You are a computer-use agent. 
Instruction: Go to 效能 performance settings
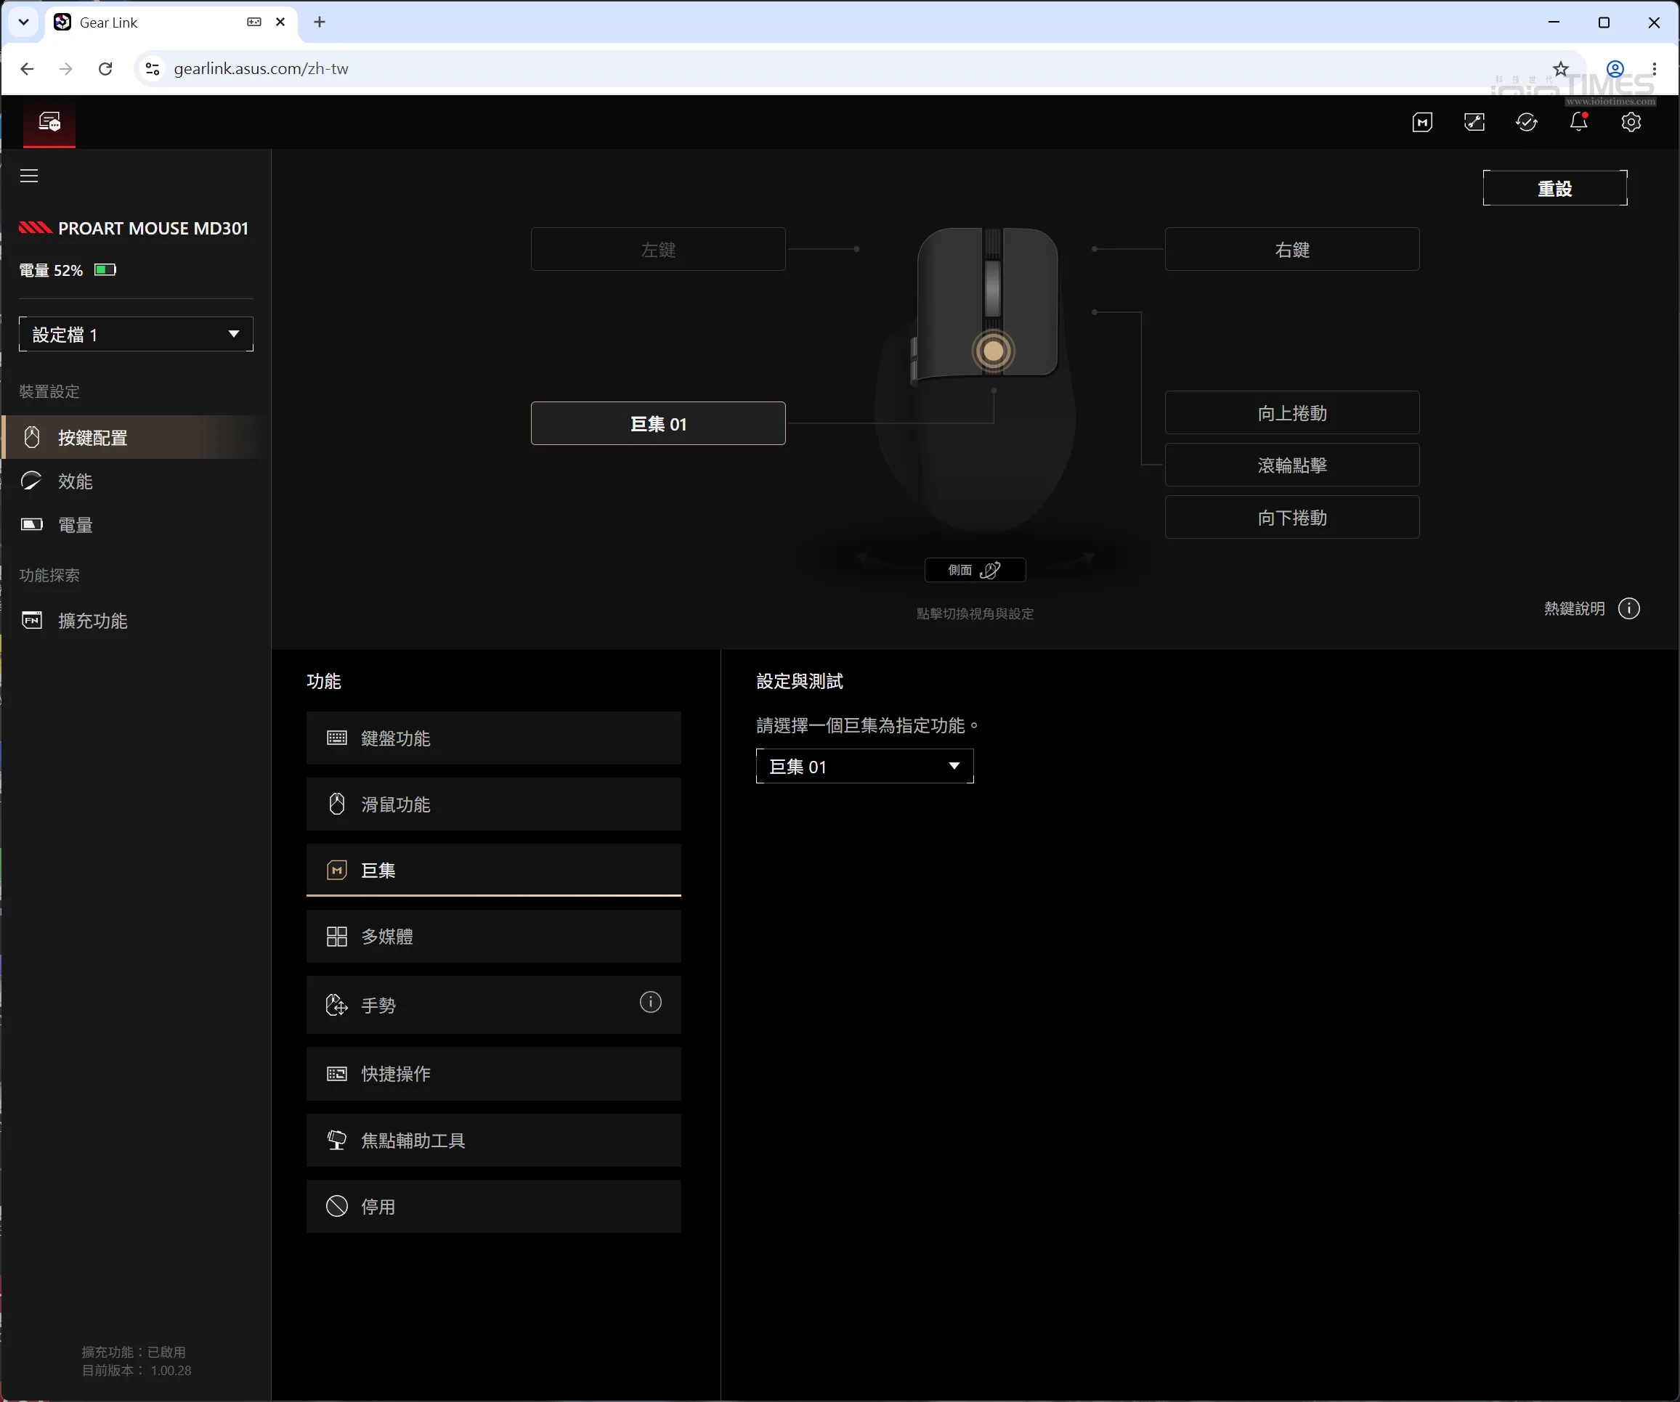click(x=136, y=481)
